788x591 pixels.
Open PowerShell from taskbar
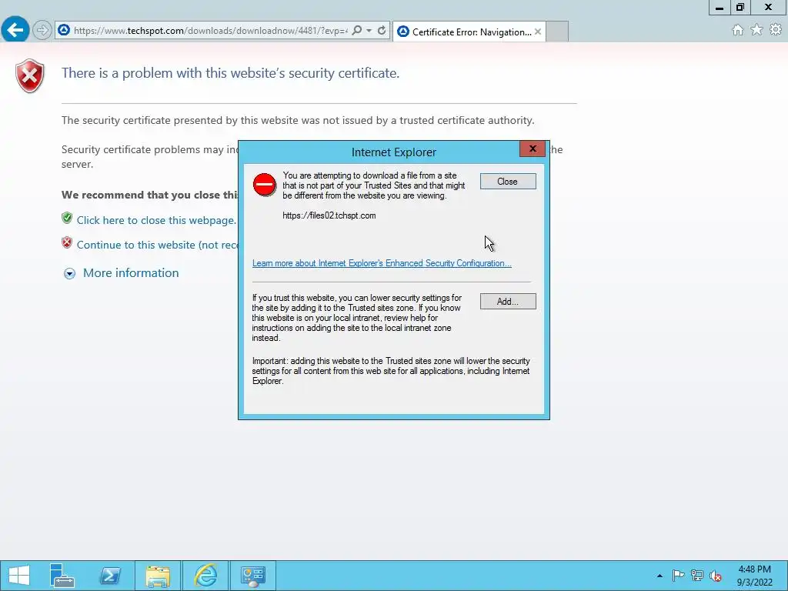(110, 576)
